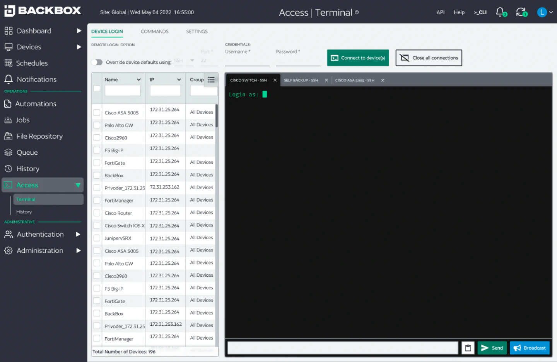Select the header checkbox to select all devices
The height and width of the screenshot is (362, 557).
tap(96, 88)
